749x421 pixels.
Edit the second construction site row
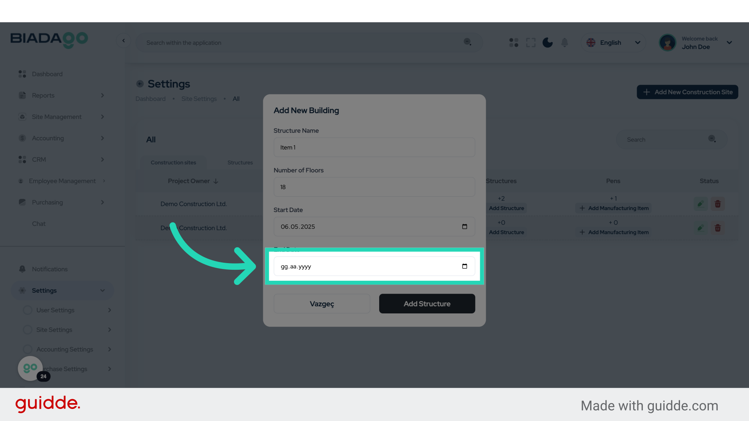(x=701, y=228)
